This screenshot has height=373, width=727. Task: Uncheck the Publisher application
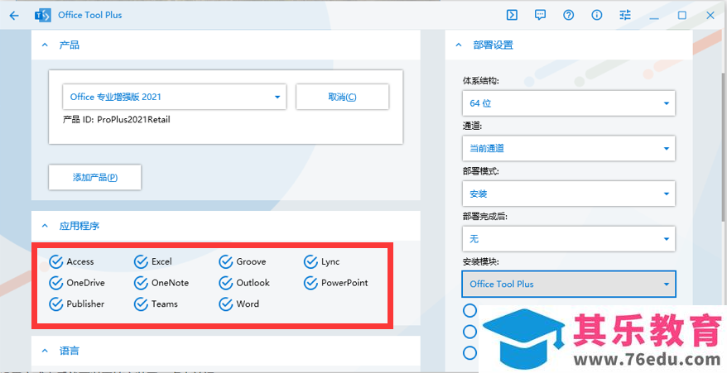tap(55, 304)
